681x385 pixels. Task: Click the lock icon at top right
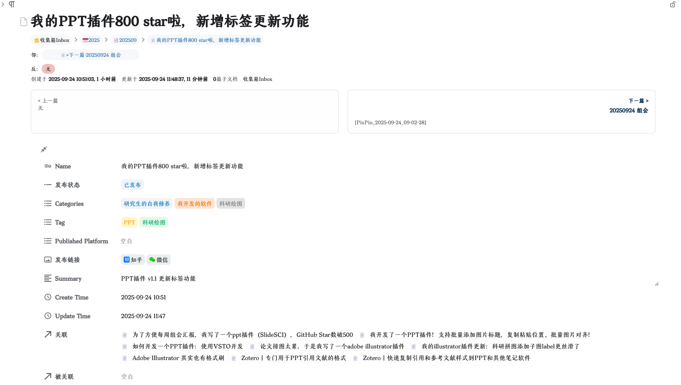coord(672,4)
